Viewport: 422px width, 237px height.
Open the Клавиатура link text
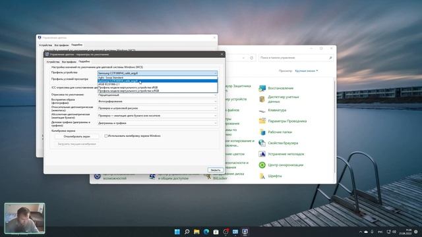point(277,111)
